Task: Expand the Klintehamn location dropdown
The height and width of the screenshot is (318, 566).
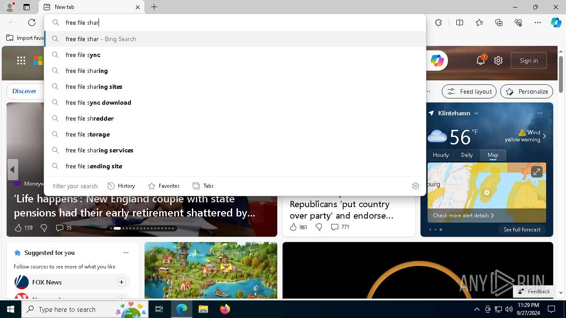Action: click(476, 113)
